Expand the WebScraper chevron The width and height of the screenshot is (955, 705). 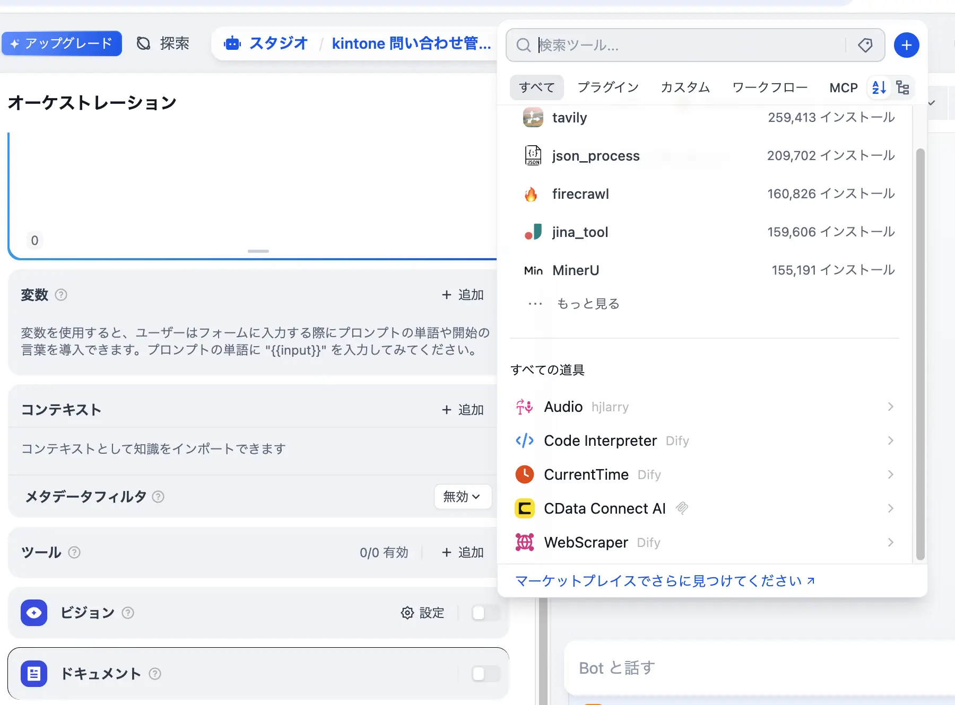(x=890, y=542)
